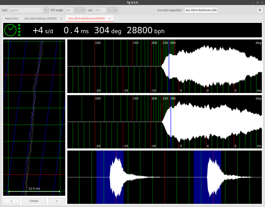Switch to the Real time tab
This screenshot has height=207, width=265.
point(12,18)
